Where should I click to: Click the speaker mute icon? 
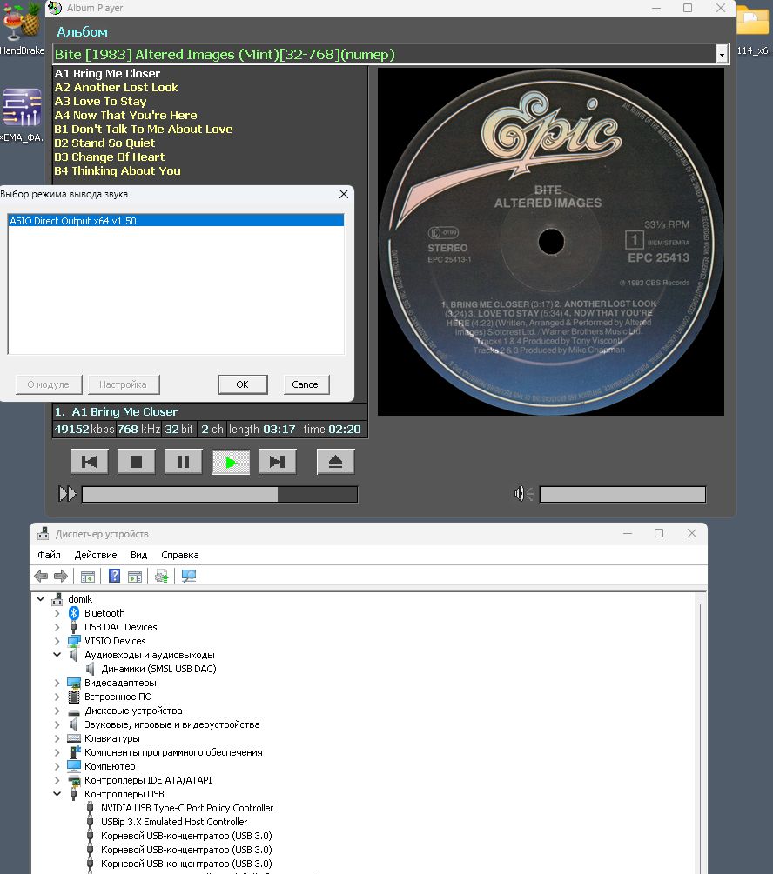point(523,494)
